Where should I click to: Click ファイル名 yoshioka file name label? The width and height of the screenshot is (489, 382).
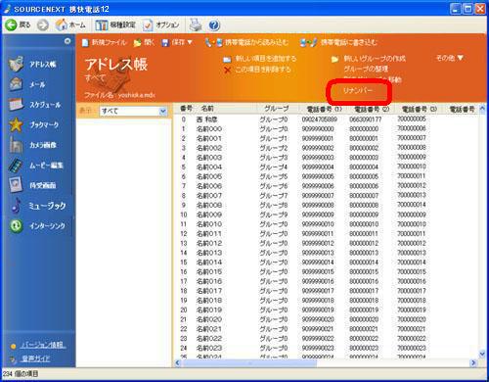point(119,95)
